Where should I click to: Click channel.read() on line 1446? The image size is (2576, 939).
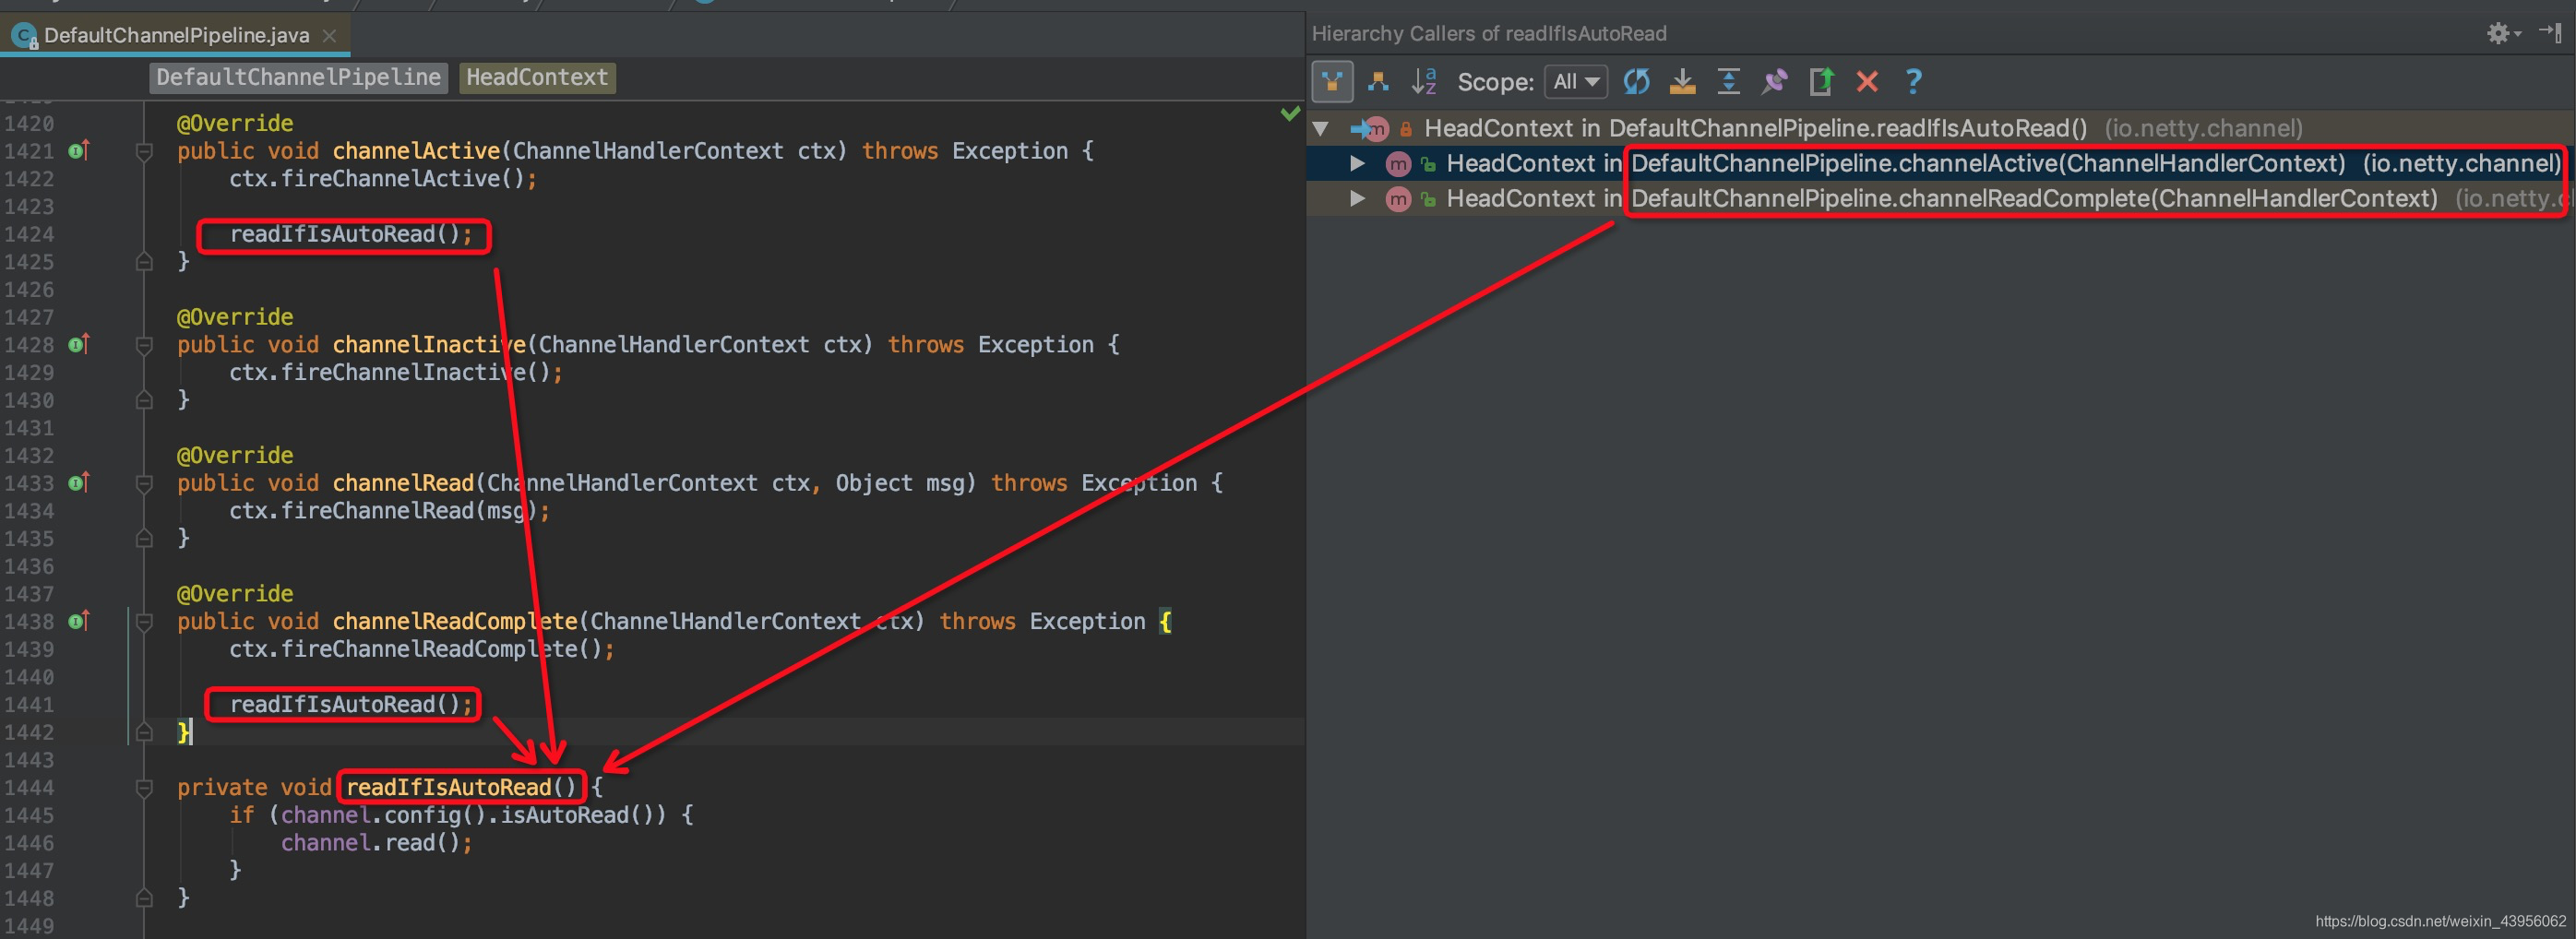pos(376,843)
